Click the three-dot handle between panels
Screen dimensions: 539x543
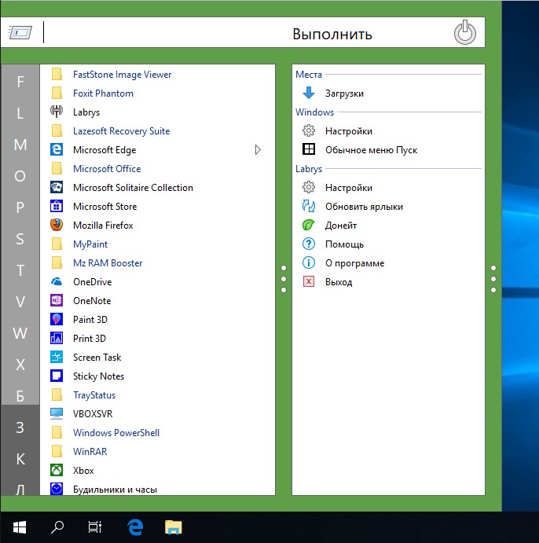coord(284,279)
